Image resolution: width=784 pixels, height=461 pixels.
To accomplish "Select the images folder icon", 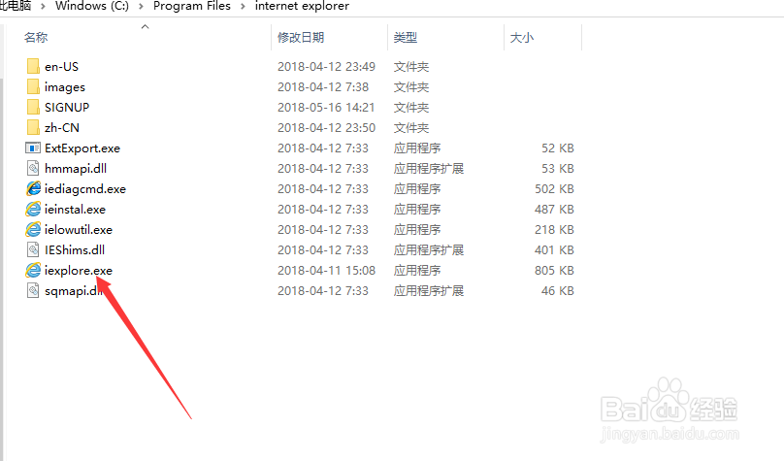I will (33, 87).
